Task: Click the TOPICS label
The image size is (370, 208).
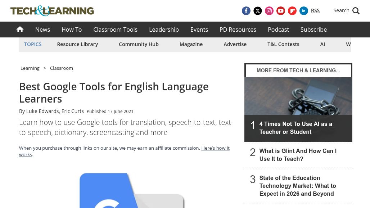Action: [33, 44]
